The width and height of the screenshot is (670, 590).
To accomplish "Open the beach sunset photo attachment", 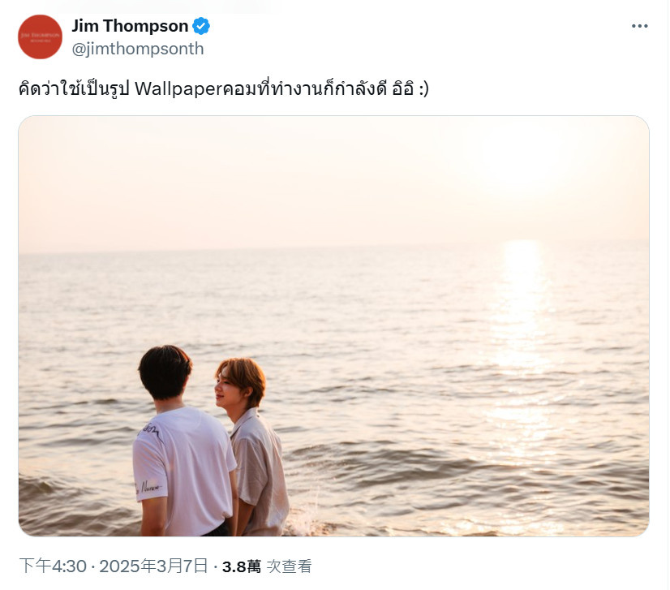I will point(333,325).
